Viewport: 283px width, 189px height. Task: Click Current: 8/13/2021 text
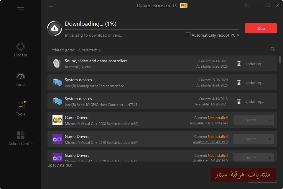213,61
